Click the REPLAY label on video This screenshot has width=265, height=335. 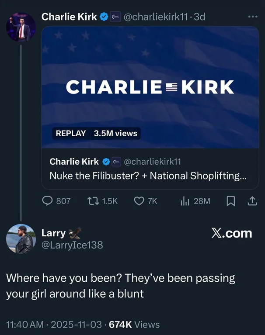click(70, 133)
